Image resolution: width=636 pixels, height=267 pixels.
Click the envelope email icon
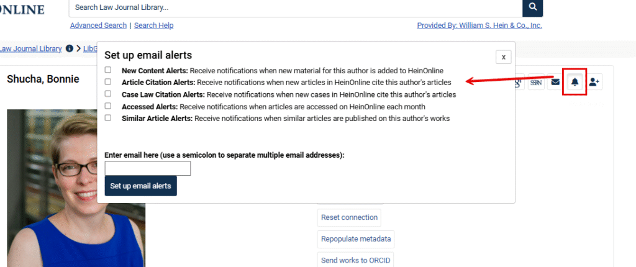tap(555, 83)
